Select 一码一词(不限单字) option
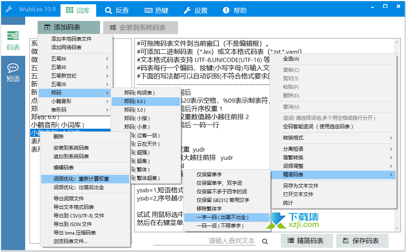This screenshot has width=406, height=252. tap(226, 226)
